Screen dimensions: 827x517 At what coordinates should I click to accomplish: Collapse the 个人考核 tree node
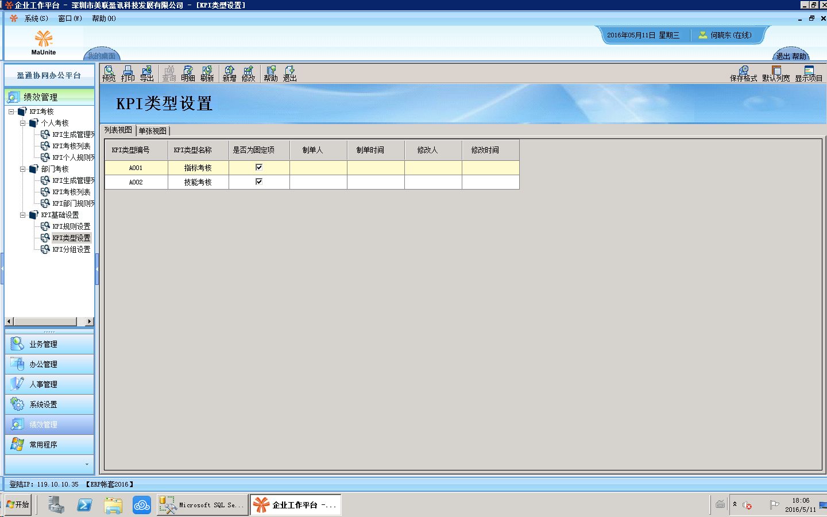tap(23, 123)
